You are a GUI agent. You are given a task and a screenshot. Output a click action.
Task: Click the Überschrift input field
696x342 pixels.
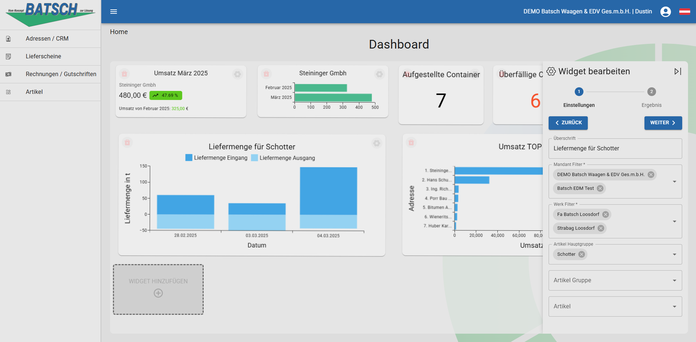(x=615, y=149)
